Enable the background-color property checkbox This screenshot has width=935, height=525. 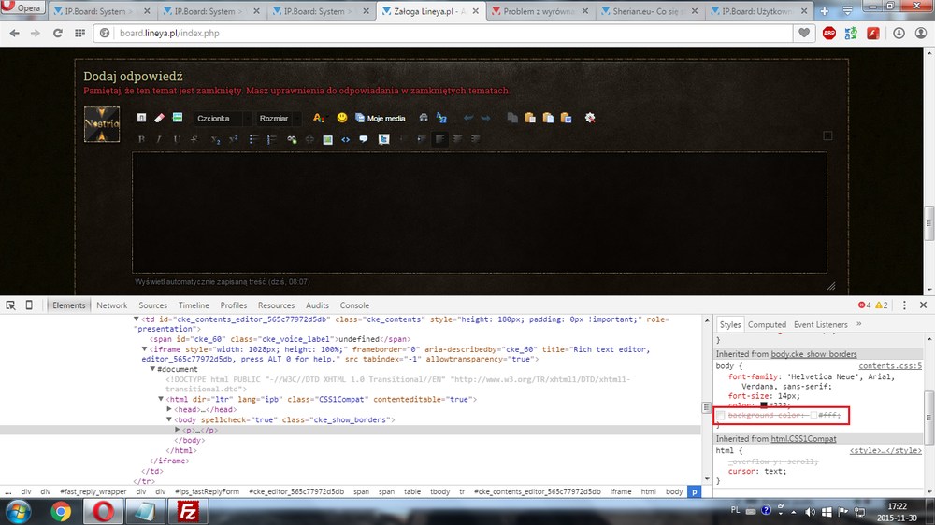720,415
